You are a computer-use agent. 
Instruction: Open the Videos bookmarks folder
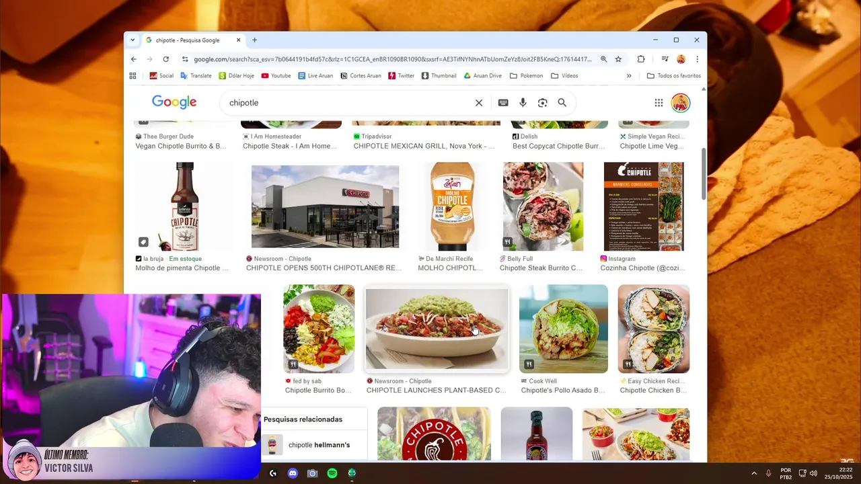(564, 76)
